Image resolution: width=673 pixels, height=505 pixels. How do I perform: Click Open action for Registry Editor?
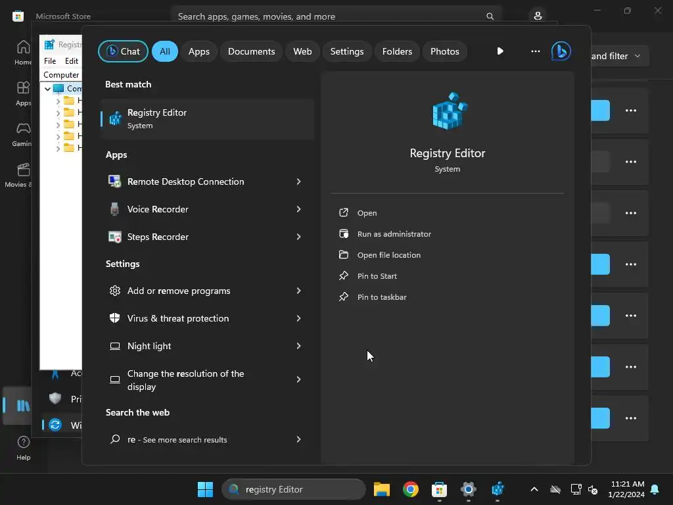click(x=367, y=212)
